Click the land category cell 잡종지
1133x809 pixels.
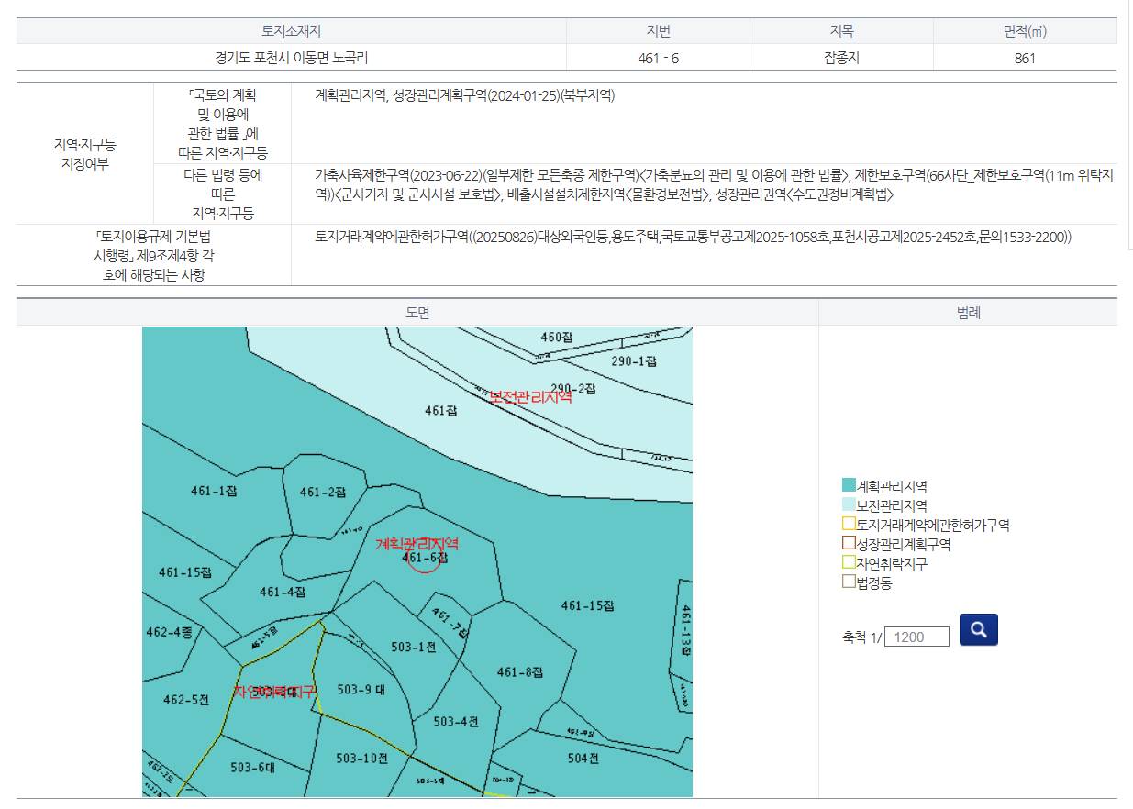pos(841,58)
